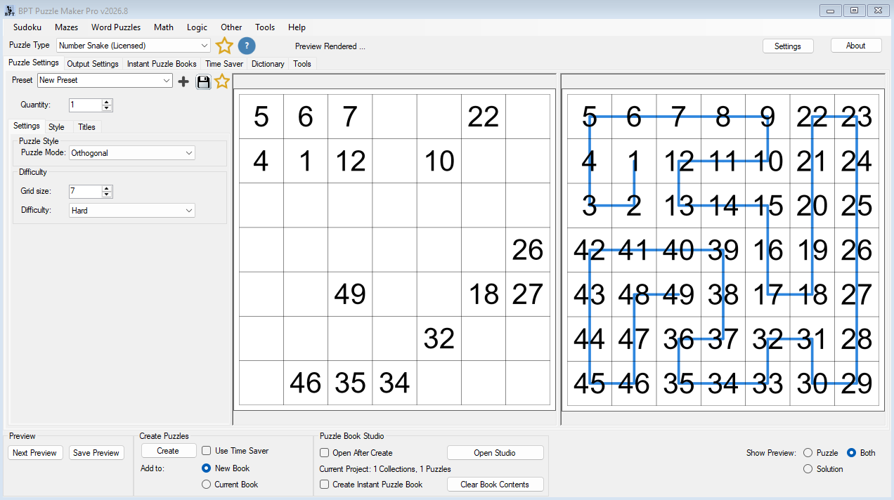Select the Settings sub-tab

click(27, 126)
